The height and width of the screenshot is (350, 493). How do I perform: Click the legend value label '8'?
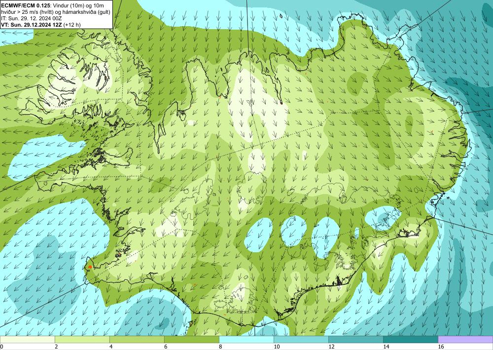(x=220, y=347)
